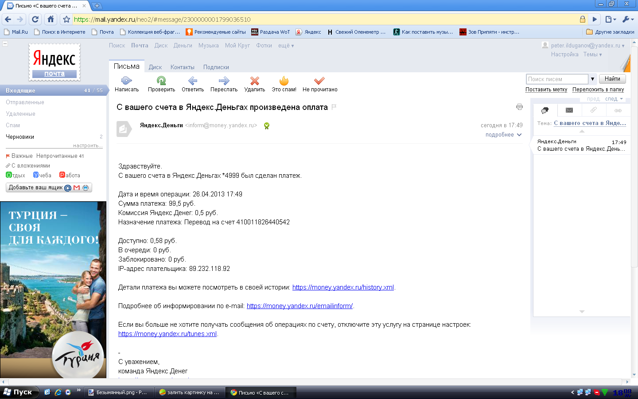Viewport: 638px width, 399px height.
Task: Click the Яндекс почта logo
Action: (54, 62)
